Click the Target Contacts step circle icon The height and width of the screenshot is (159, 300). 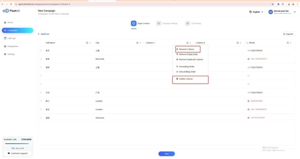(x=133, y=24)
